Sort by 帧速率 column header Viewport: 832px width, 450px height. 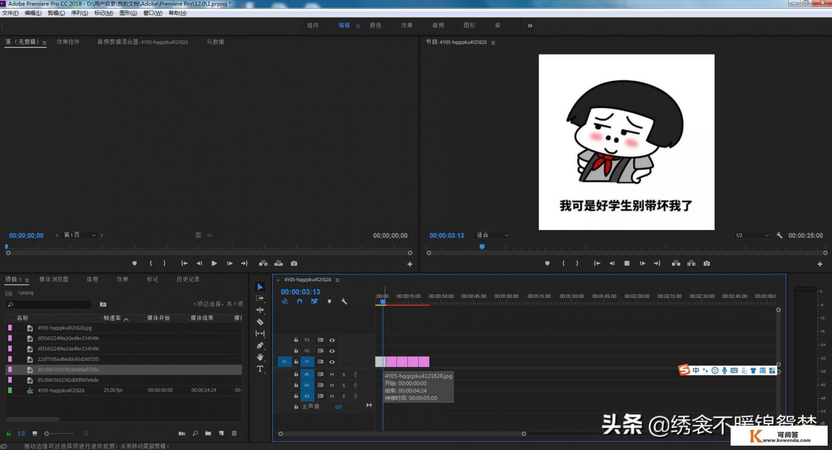pos(112,318)
